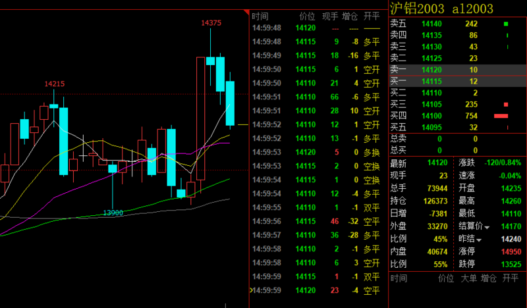Screen dimensions: 527x308
Task: Select the 卖一 14120 ask row
Action: coord(458,70)
